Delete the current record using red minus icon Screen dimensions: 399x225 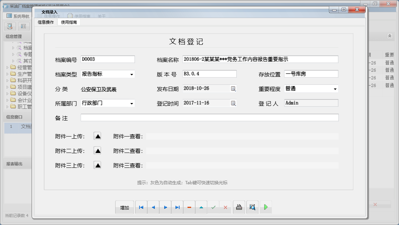(x=189, y=207)
